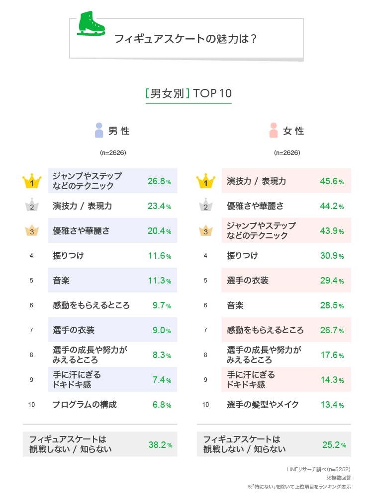Click the silver rank 2 crown for women
Image resolution: width=373 pixels, height=504 pixels.
205,206
